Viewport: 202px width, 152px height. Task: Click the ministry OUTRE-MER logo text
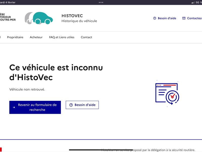click(8, 17)
